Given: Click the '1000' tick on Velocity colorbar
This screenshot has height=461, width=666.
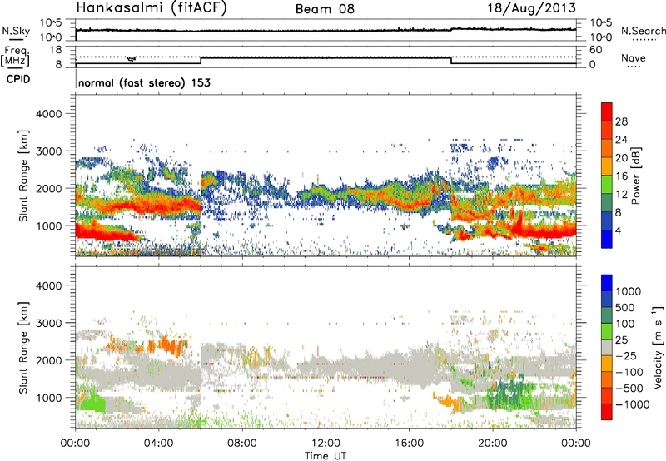Looking at the screenshot, I should [629, 291].
